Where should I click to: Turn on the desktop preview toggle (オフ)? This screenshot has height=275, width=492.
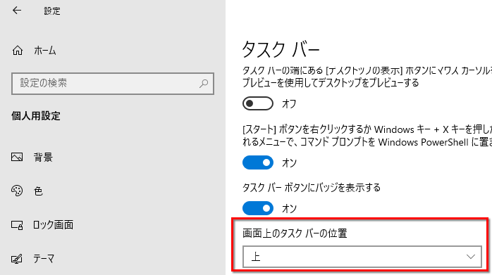257,103
